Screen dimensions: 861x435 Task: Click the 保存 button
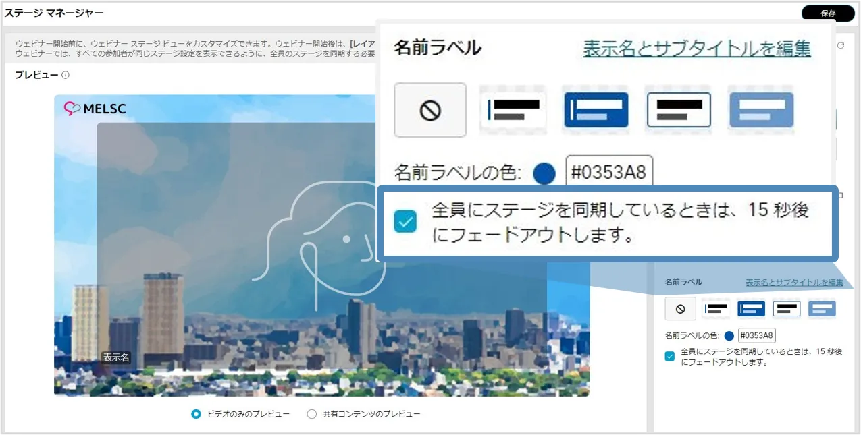(x=828, y=13)
